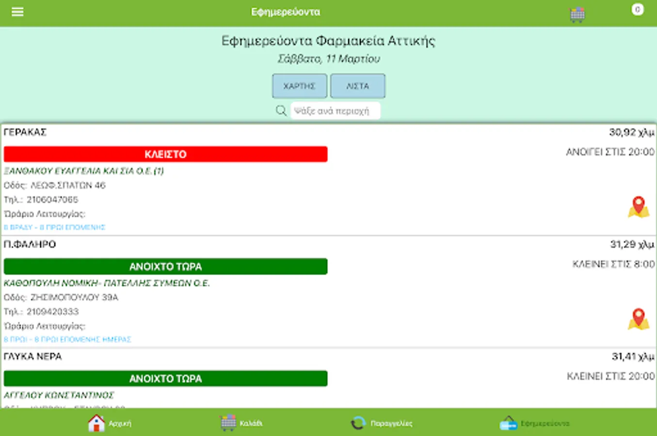Viewport: 657px width, 436px height.
Task: Focus the area search field
Action: pos(335,110)
